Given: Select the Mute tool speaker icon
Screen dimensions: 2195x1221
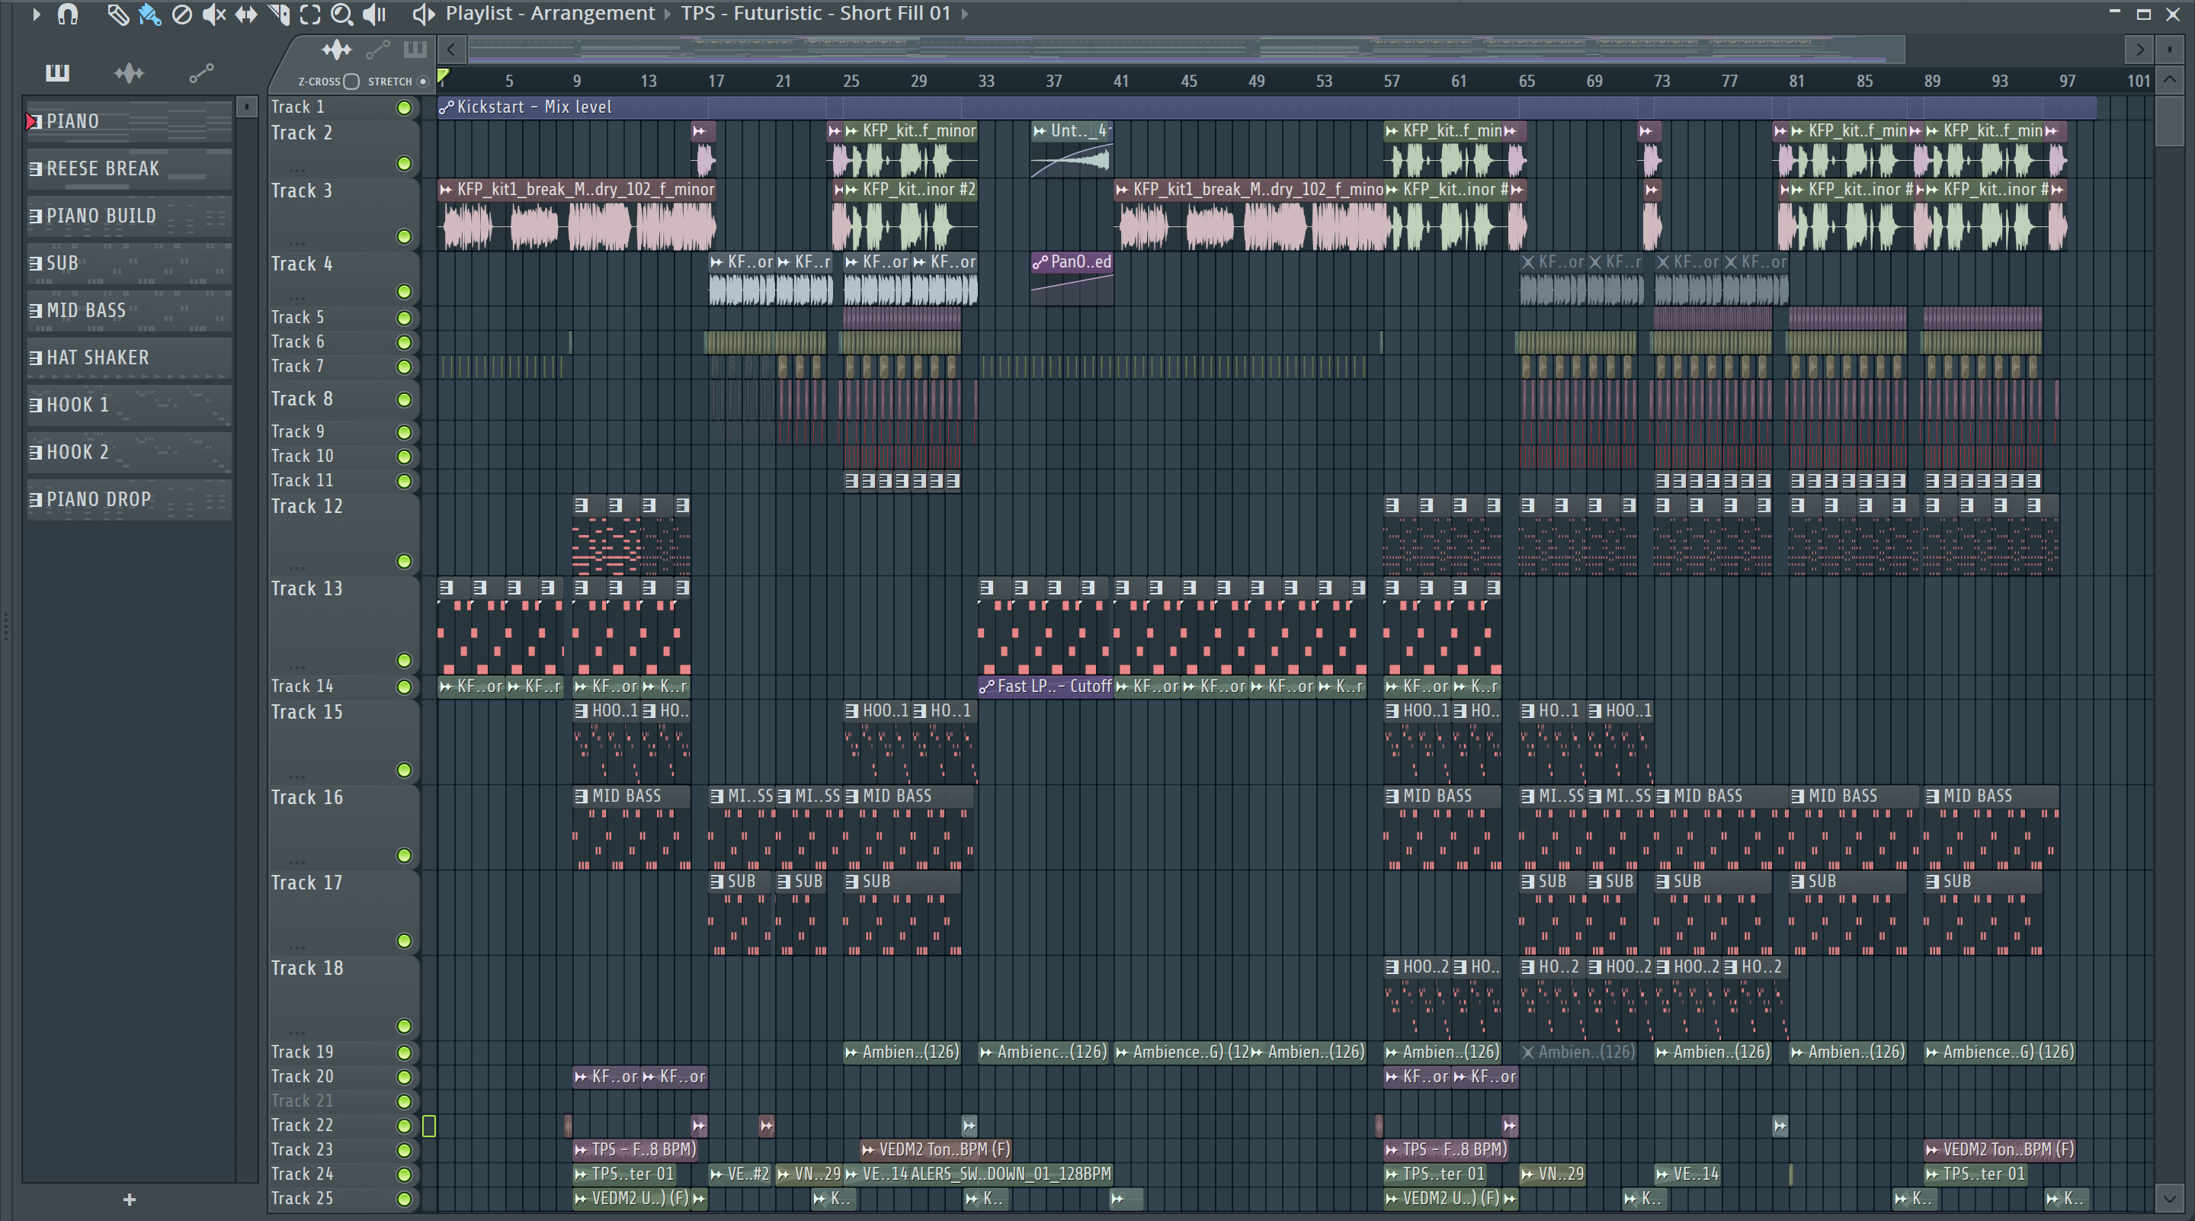Looking at the screenshot, I should pyautogui.click(x=213, y=14).
